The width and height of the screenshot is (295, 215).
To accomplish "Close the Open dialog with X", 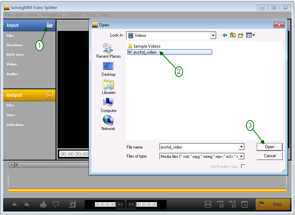I will point(279,25).
